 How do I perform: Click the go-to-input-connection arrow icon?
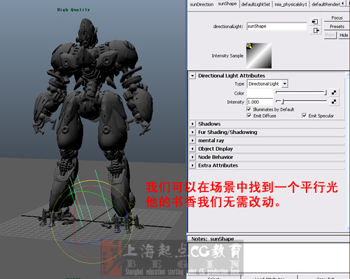316,22
